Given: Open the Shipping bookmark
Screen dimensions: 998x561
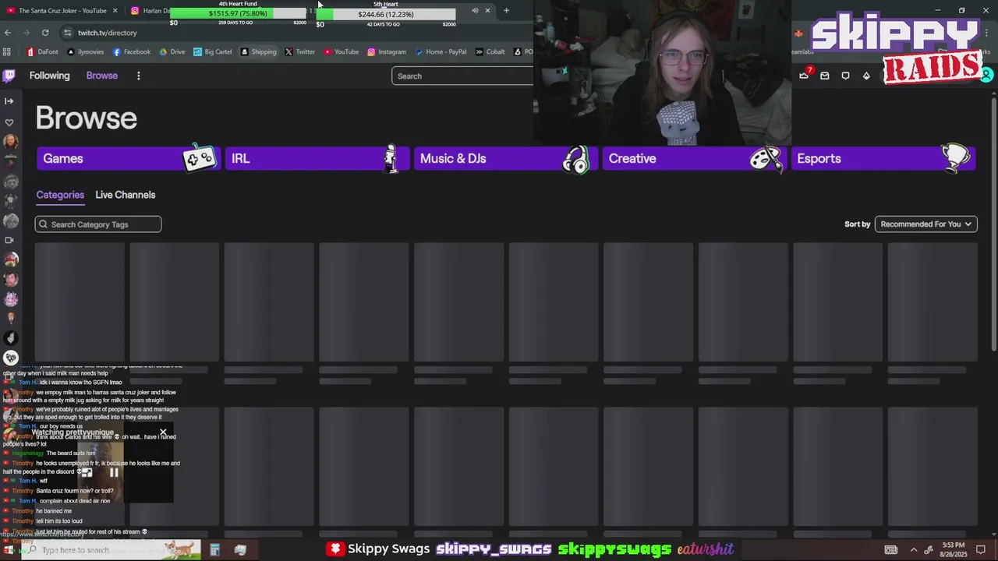Looking at the screenshot, I should (259, 51).
